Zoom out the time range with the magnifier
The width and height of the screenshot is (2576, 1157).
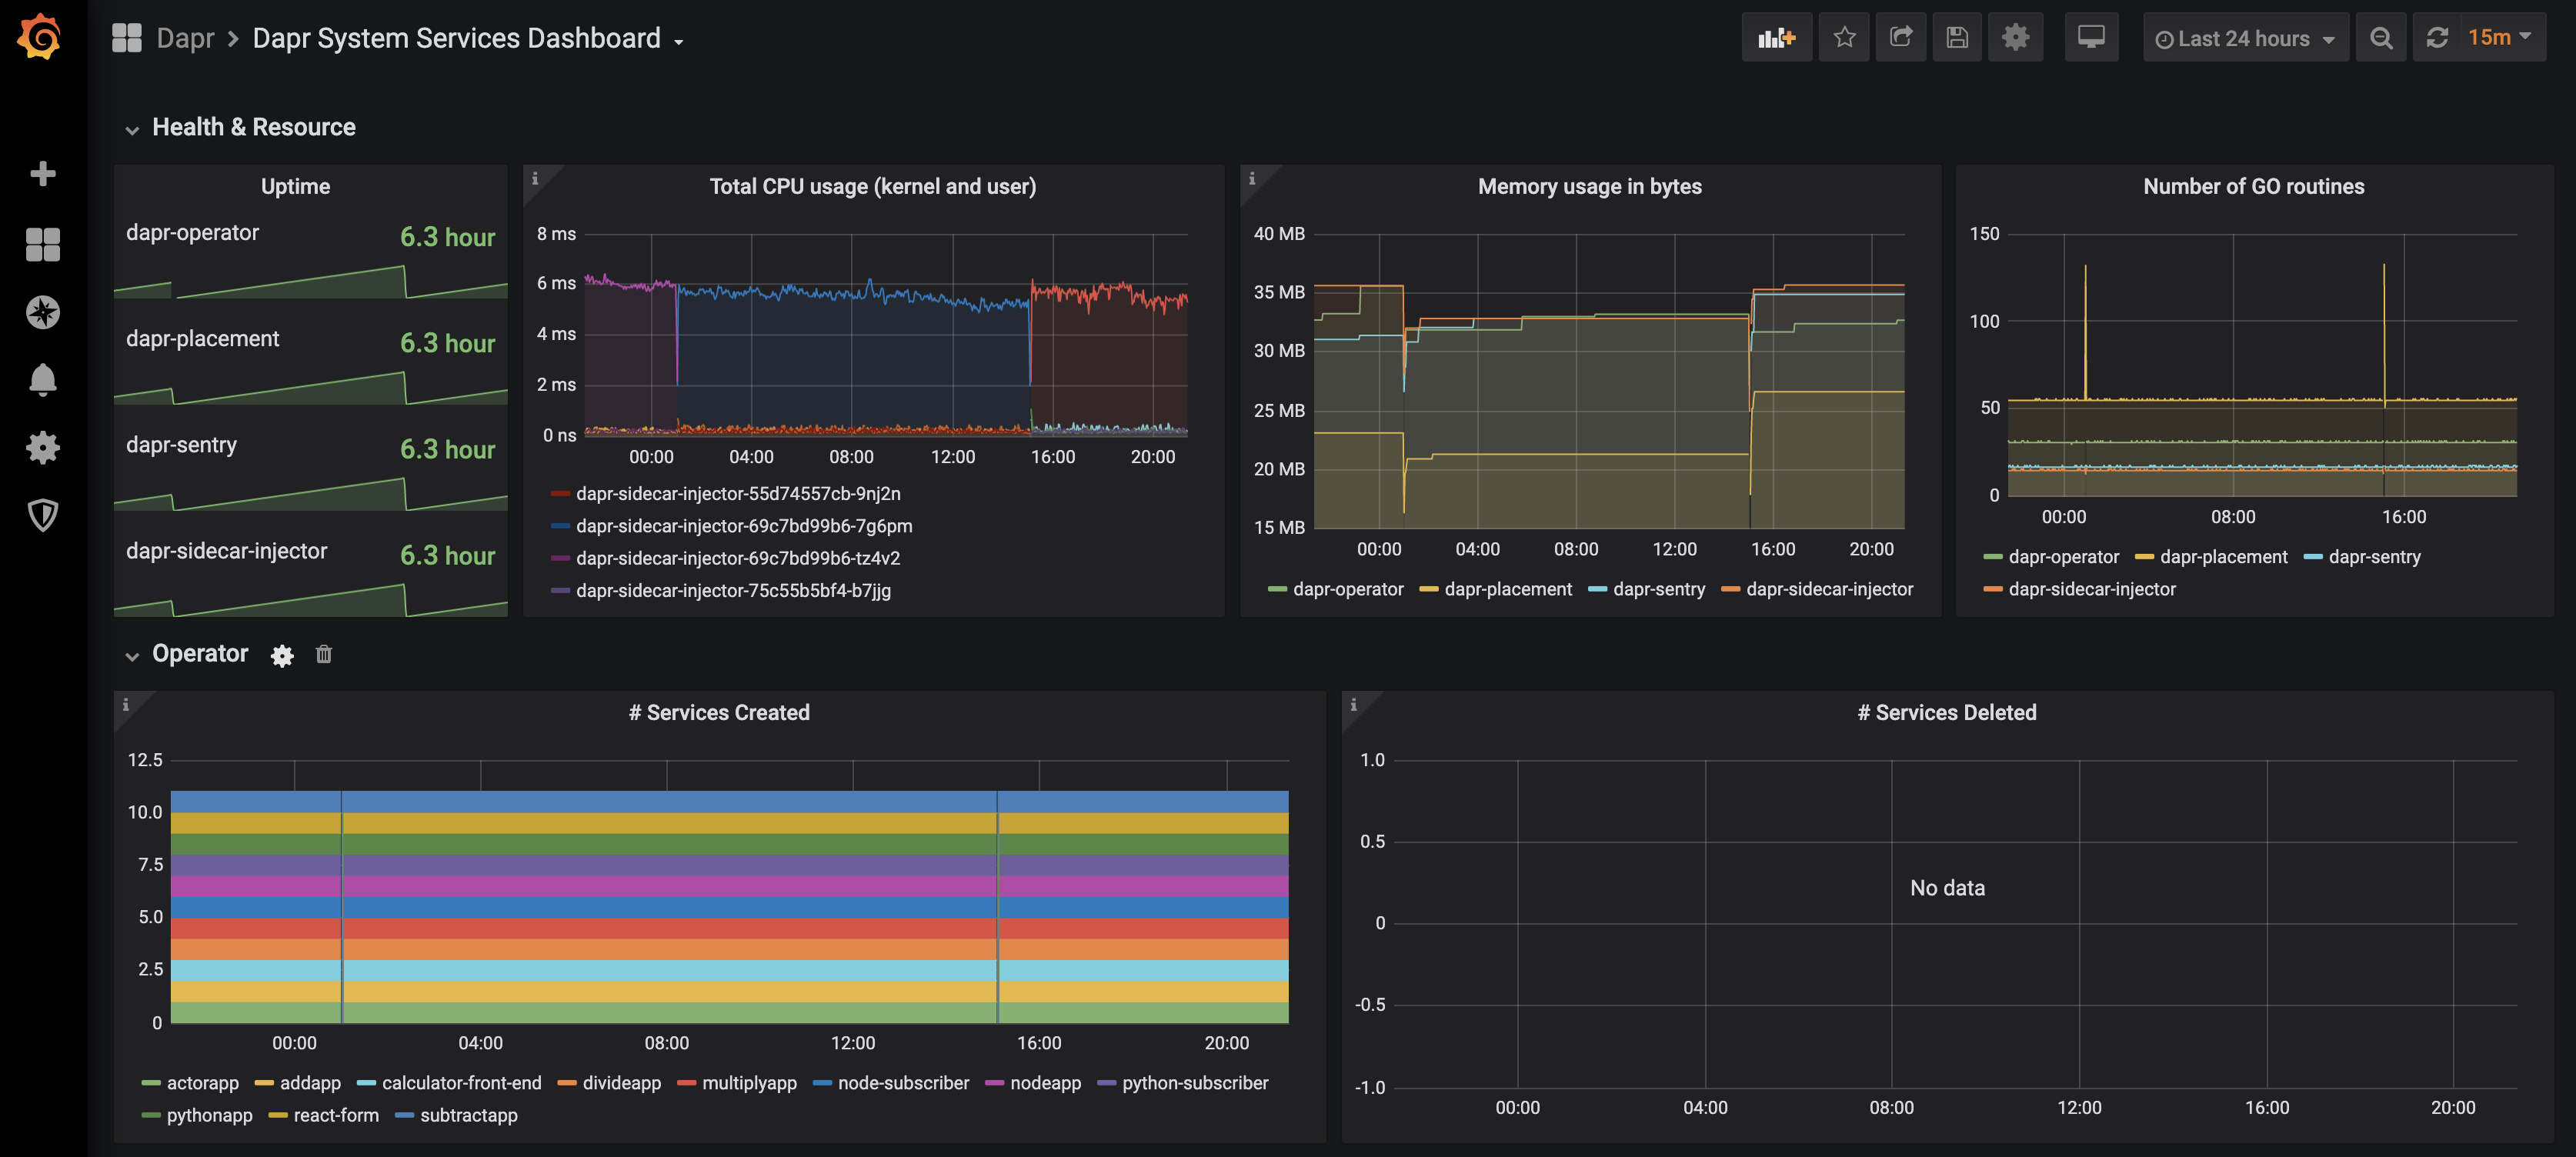pyautogui.click(x=2381, y=37)
